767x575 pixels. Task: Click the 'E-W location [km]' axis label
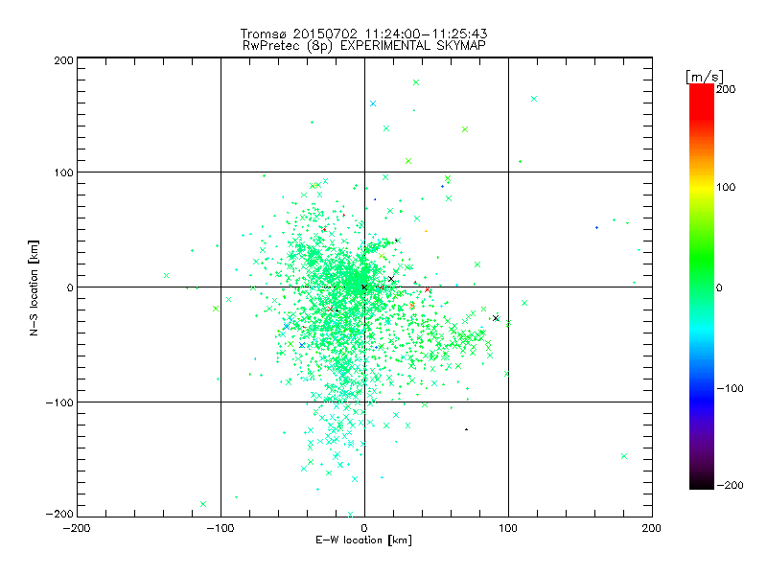(x=363, y=540)
